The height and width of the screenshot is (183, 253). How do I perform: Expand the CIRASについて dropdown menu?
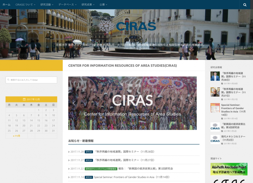[25, 5]
